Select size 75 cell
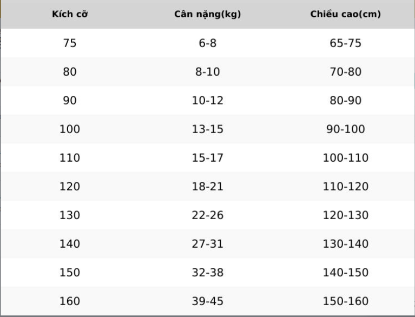Screen dimensions: 415x317 70,43
